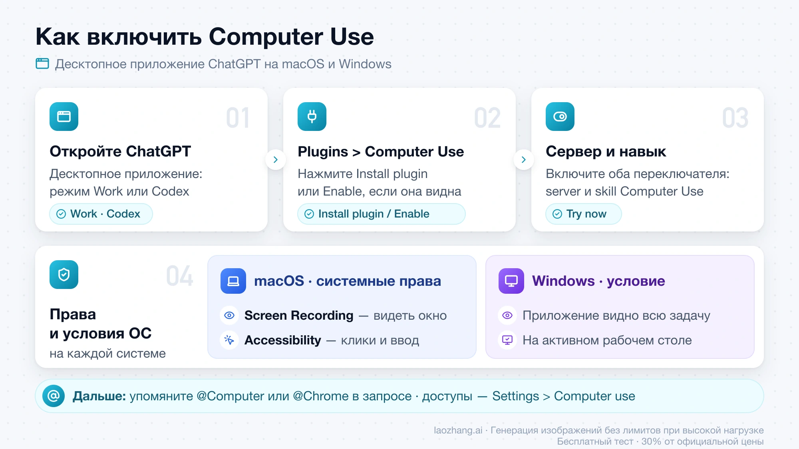The image size is (799, 449).
Task: Click text server и skill Computer Use
Action: [624, 191]
